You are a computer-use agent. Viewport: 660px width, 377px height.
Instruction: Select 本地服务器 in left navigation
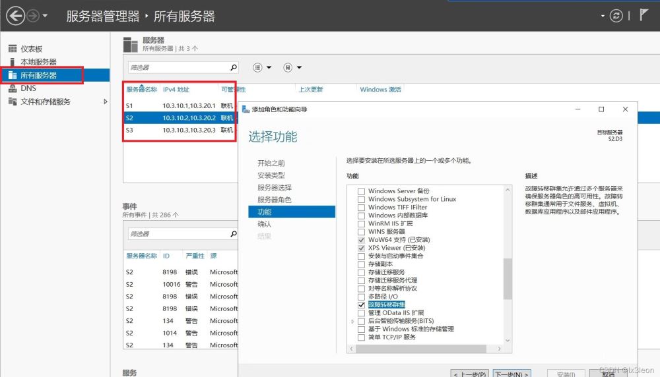(38, 62)
